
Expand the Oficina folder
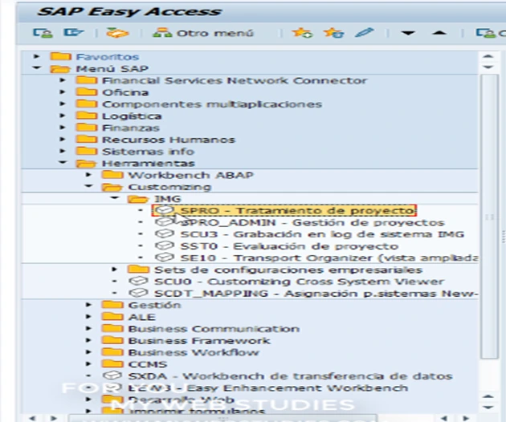pos(63,92)
